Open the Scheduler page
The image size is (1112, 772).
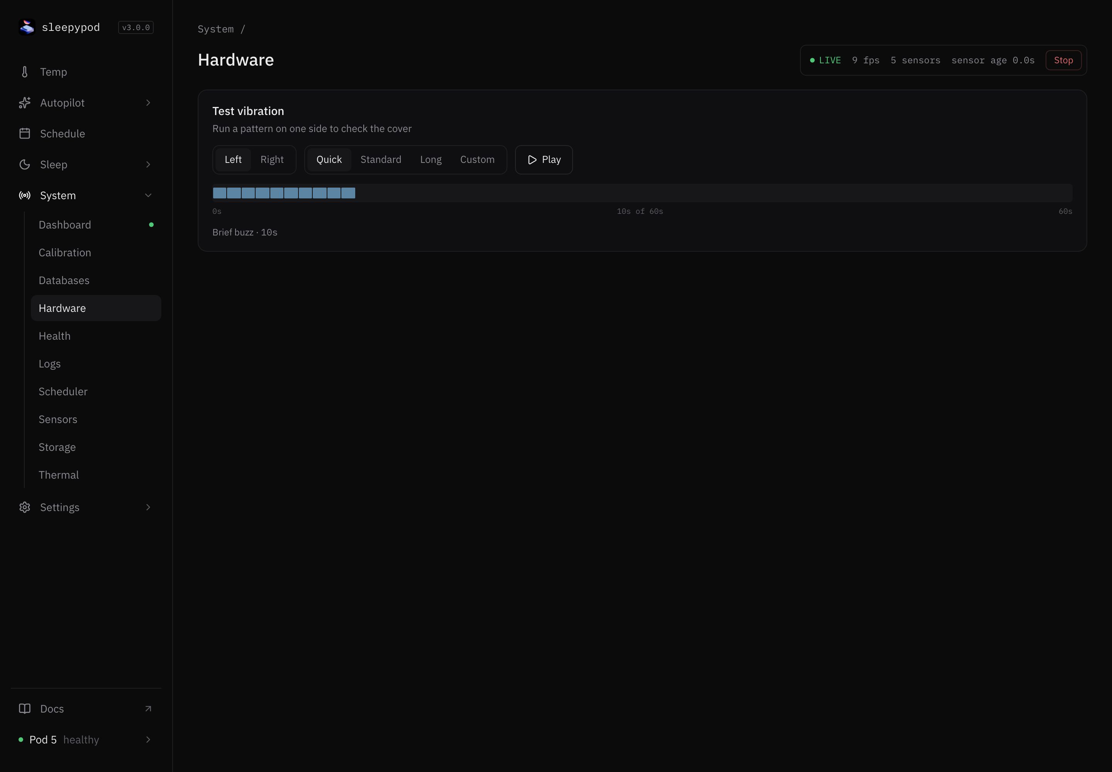(96, 391)
